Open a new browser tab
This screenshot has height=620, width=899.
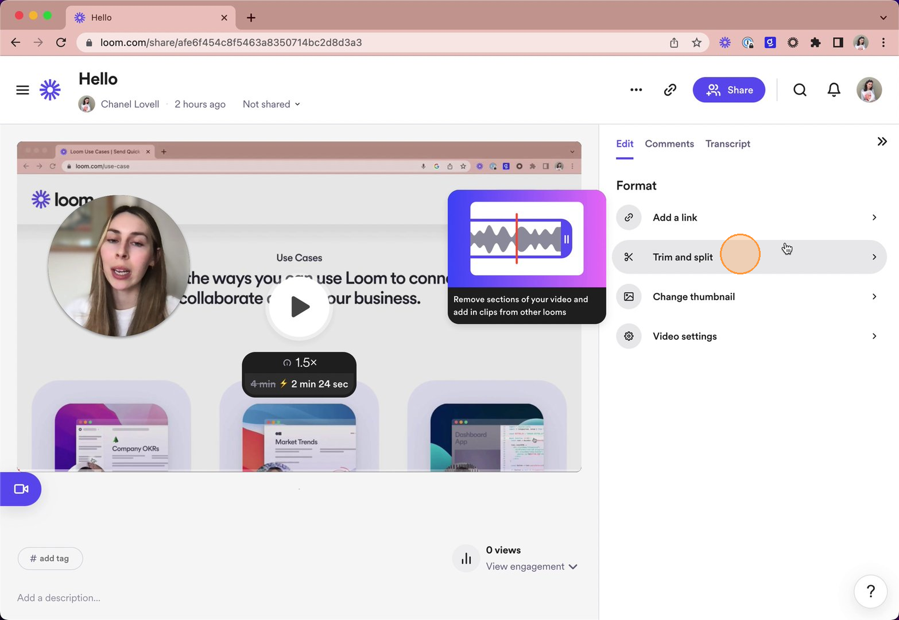[x=251, y=18]
